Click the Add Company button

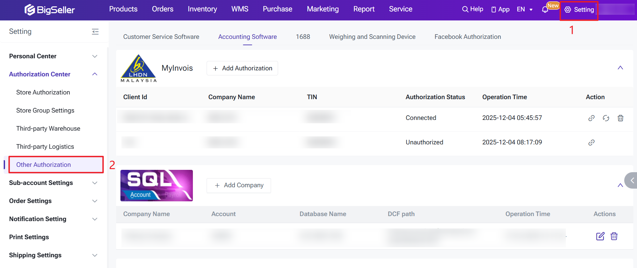click(239, 185)
